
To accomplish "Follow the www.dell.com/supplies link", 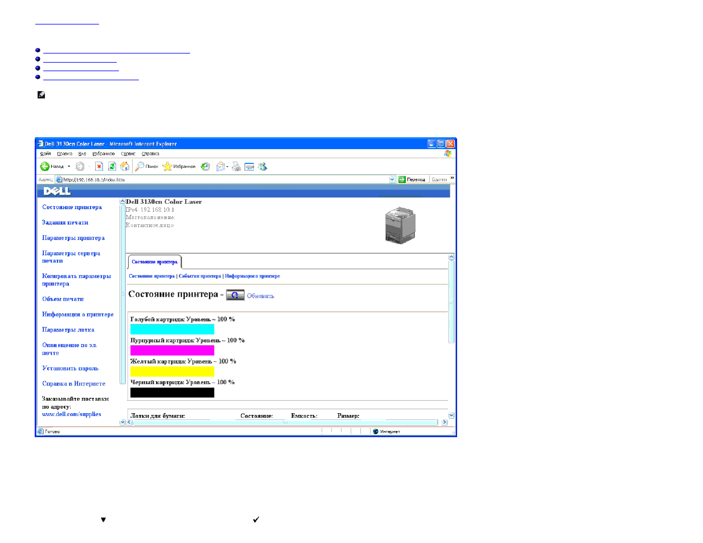I will (71, 414).
